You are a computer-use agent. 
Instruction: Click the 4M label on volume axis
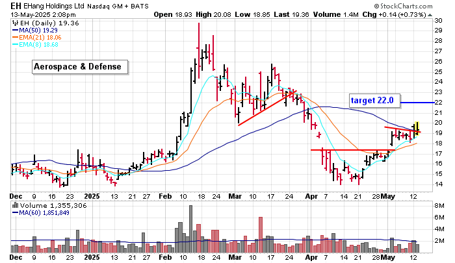tap(439, 229)
